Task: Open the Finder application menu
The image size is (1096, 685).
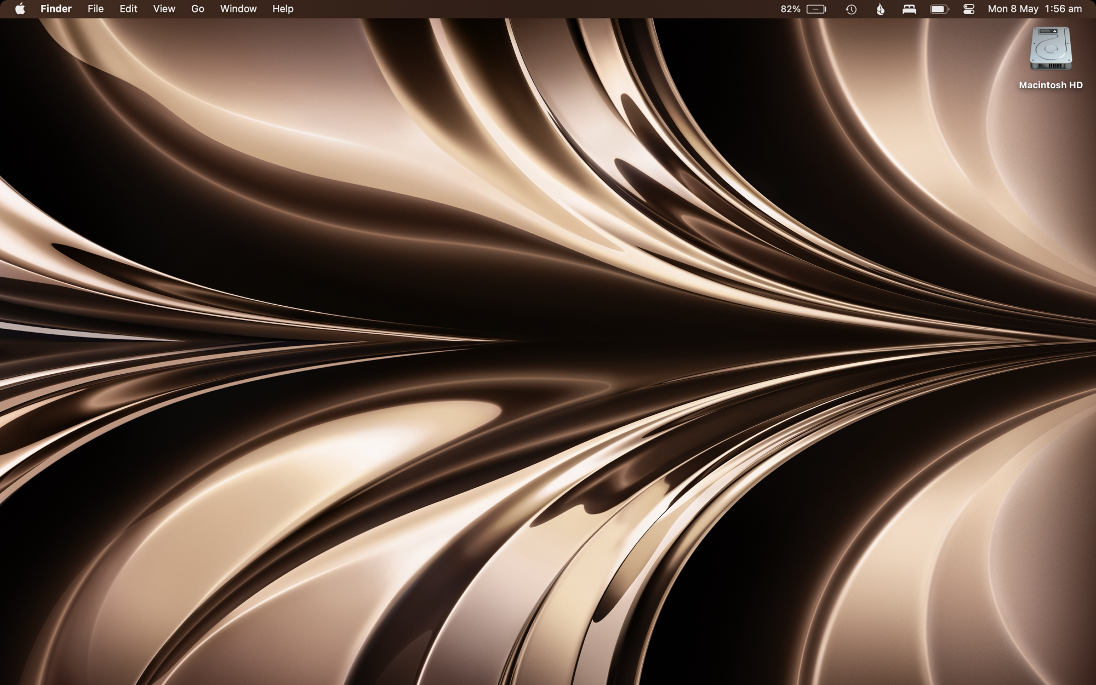Action: [56, 9]
